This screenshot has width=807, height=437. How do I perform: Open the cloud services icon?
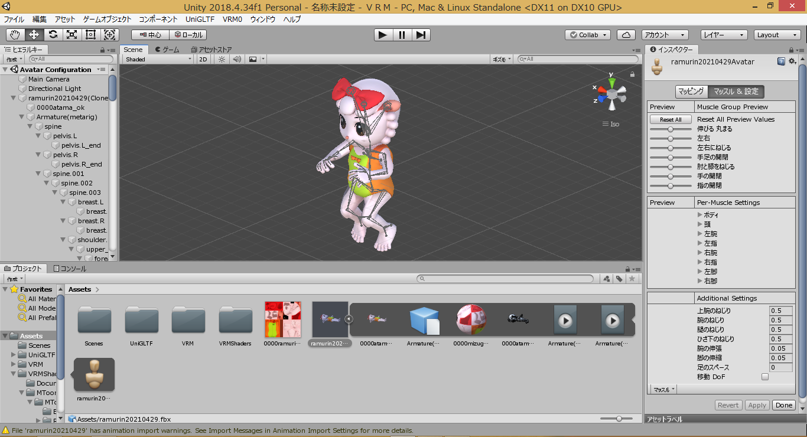pyautogui.click(x=626, y=35)
